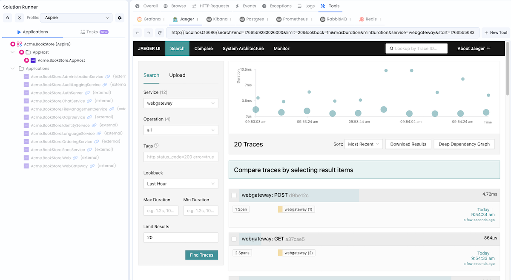Image resolution: width=511 pixels, height=280 pixels.
Task: Switch to the Redis tool tab
Action: coord(367,19)
